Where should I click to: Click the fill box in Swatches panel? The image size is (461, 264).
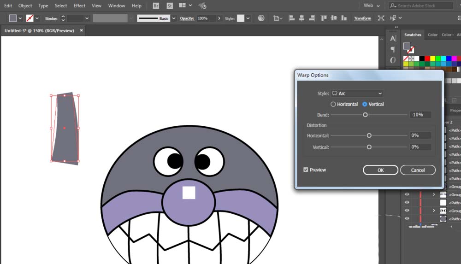[x=407, y=46]
